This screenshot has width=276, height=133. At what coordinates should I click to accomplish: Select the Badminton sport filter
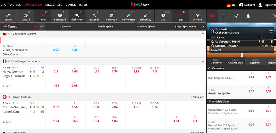click(x=128, y=16)
